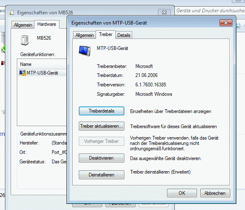The width and height of the screenshot is (245, 210).
Task: Cancel the dialog with Abbrechen
Action: 215,193
